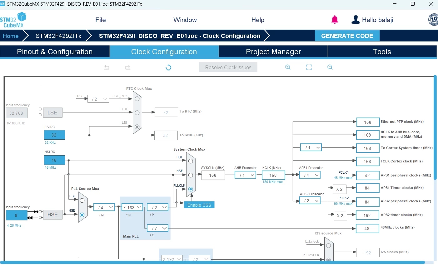
Task: Open the PLL /Q divider dropdown
Action: (157, 228)
